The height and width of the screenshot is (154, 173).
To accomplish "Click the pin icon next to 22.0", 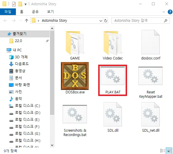I will pos(47,41).
